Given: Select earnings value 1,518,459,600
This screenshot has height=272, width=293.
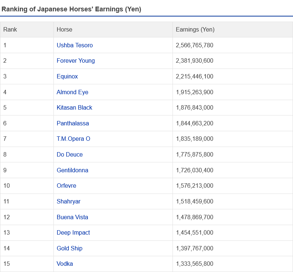Looking at the screenshot, I should click(x=194, y=201).
